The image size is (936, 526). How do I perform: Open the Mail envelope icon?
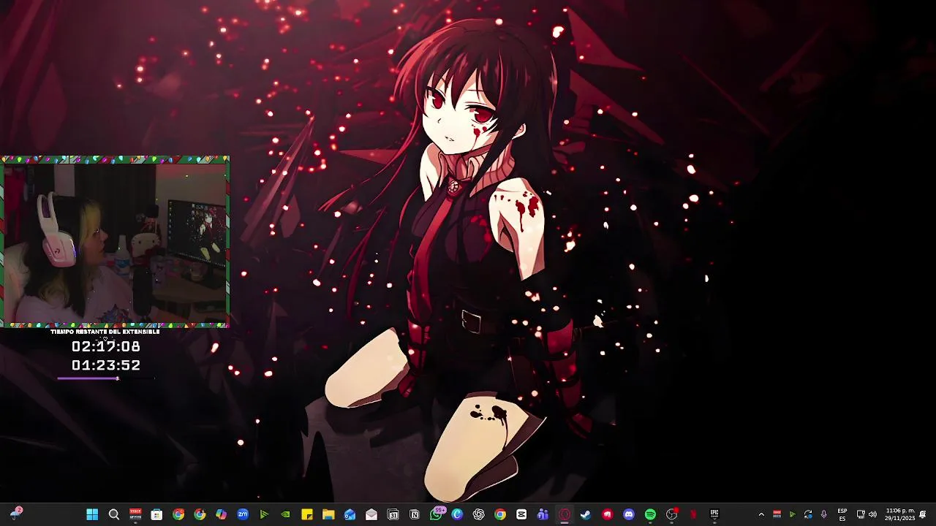(x=371, y=514)
